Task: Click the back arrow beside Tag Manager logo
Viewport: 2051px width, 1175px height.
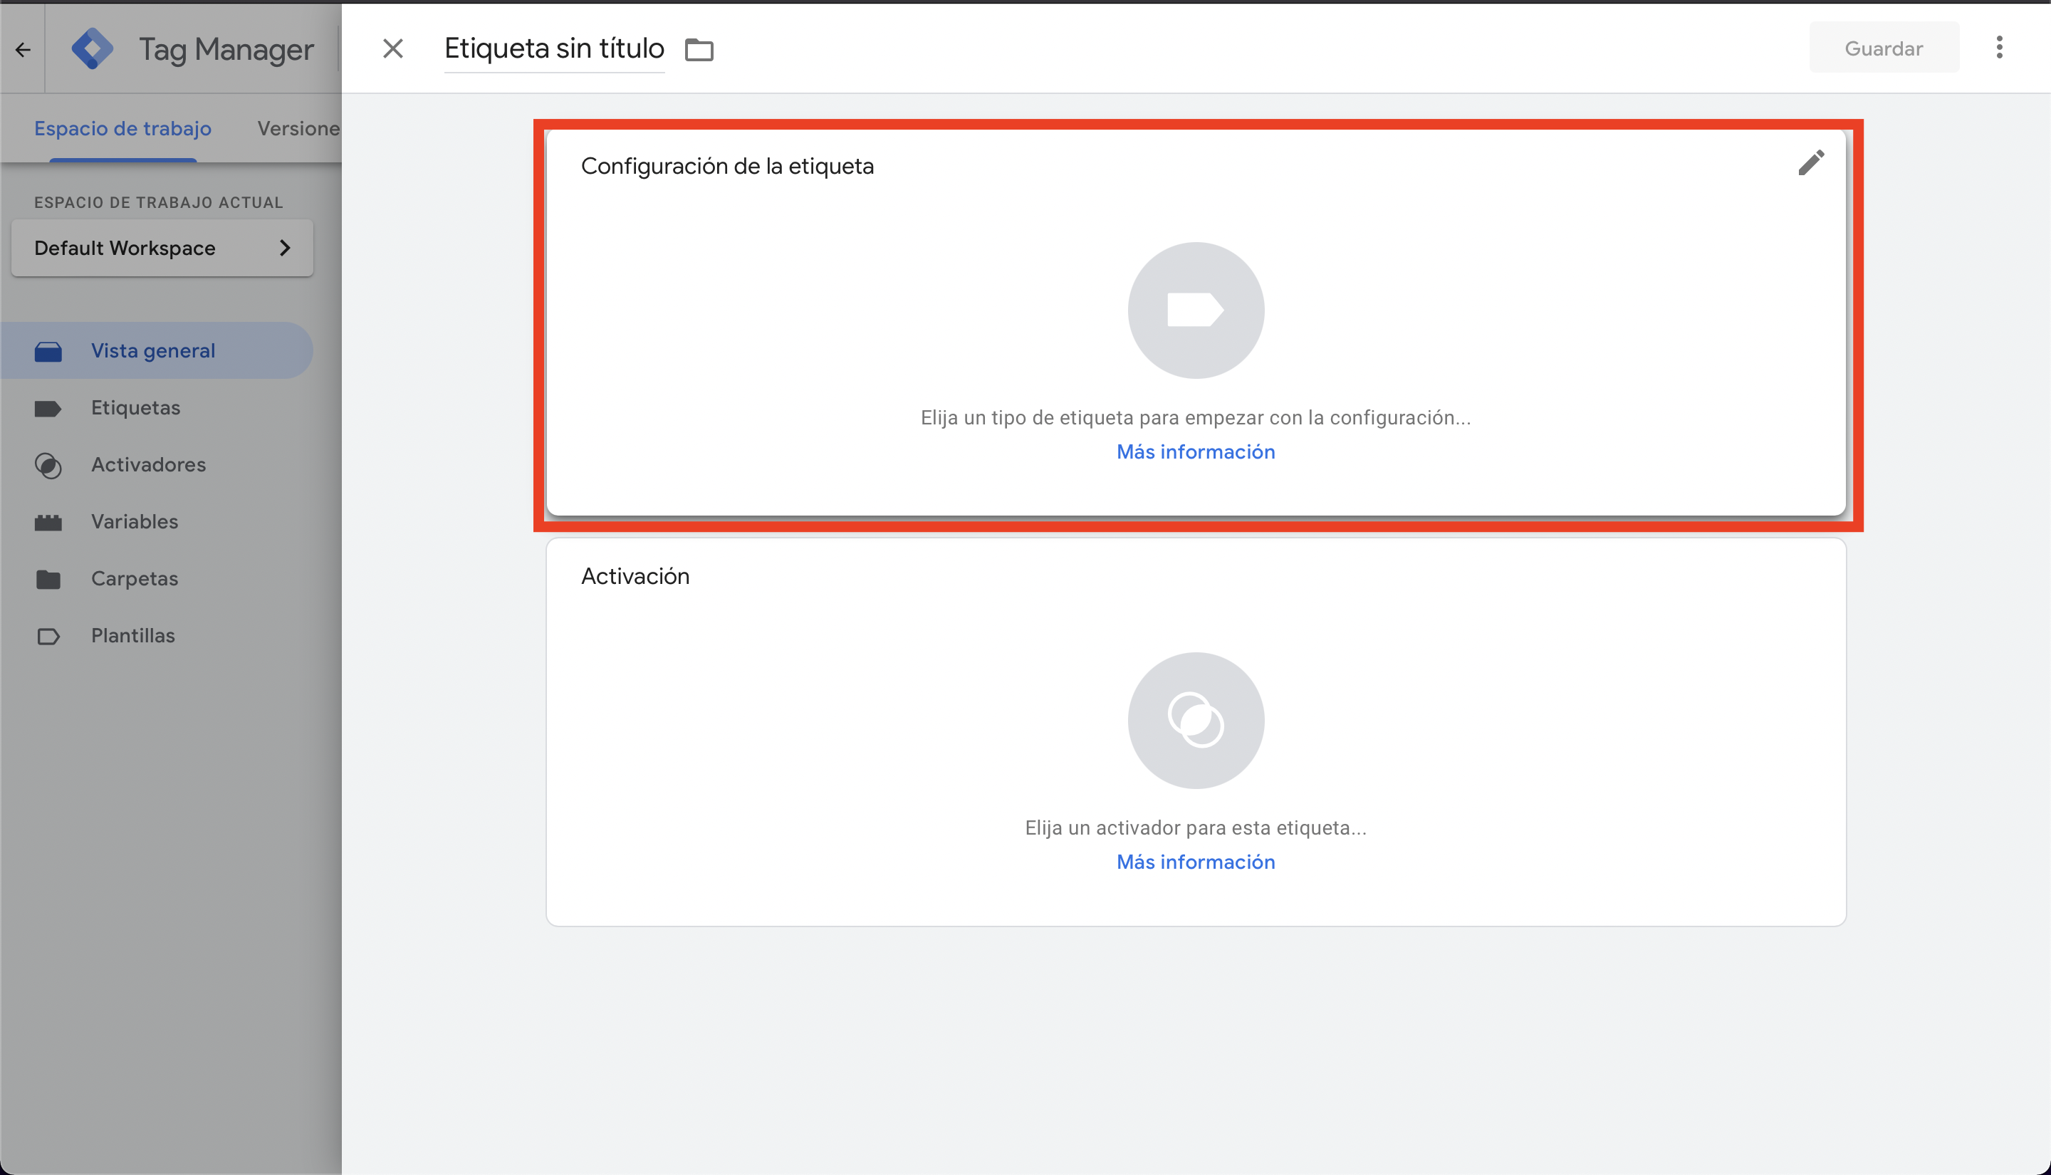Action: click(23, 50)
